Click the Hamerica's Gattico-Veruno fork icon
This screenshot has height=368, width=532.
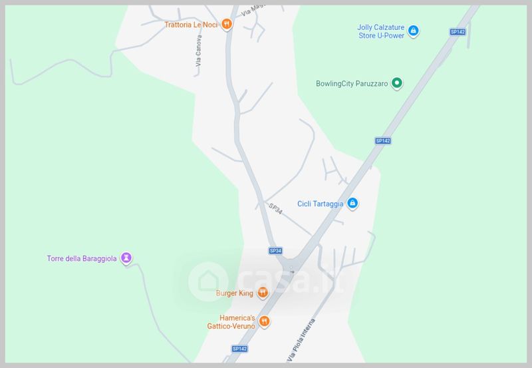(264, 321)
